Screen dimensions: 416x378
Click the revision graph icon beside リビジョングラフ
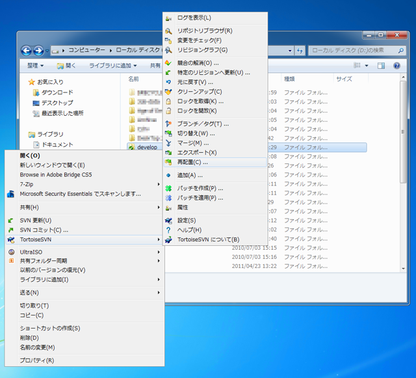(x=168, y=50)
